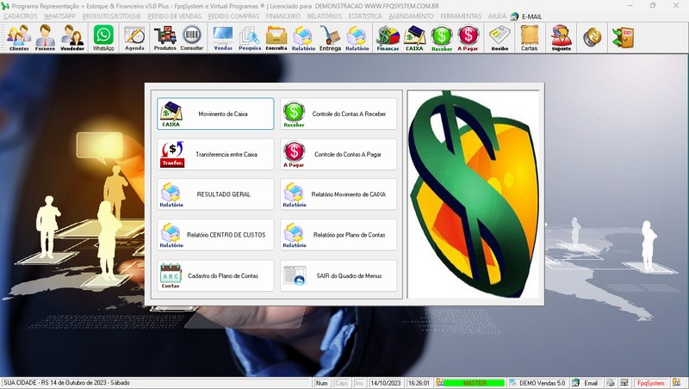Viewport: 689px width, 389px height.
Task: Open the FINANCEIRO menu
Action: [x=283, y=16]
